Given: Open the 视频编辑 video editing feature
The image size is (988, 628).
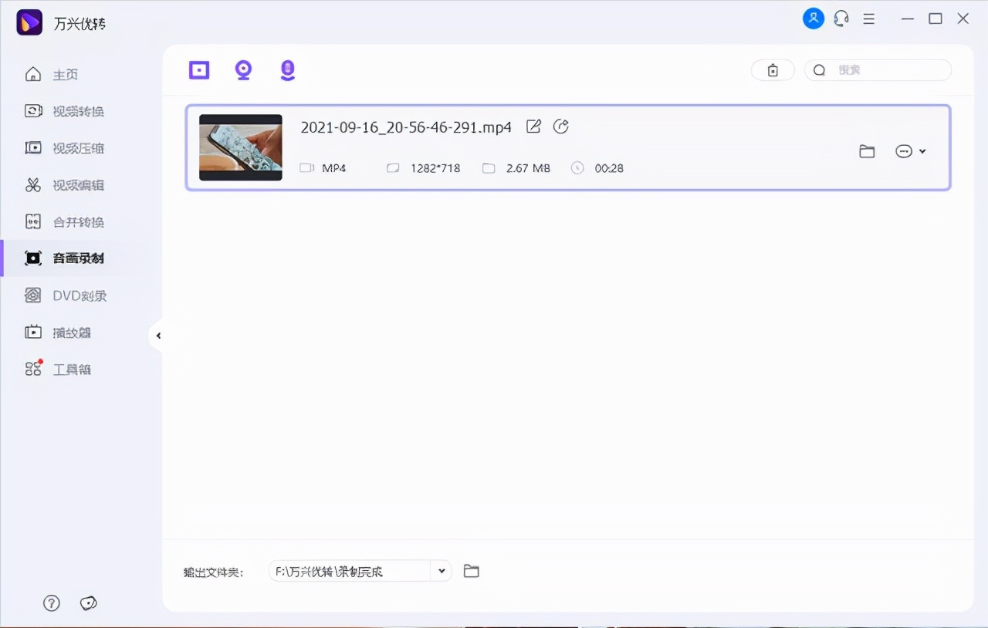Looking at the screenshot, I should 73,184.
